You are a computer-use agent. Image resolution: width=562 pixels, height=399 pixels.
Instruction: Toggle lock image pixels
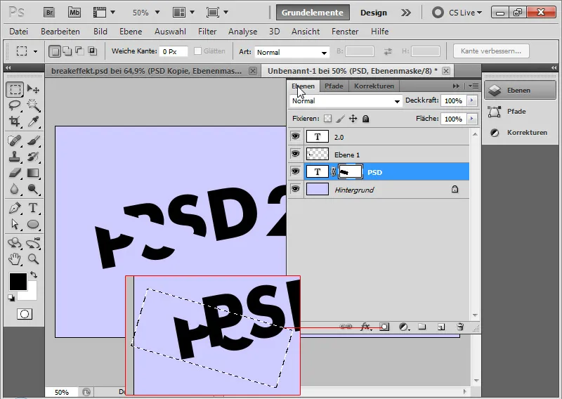click(x=341, y=118)
